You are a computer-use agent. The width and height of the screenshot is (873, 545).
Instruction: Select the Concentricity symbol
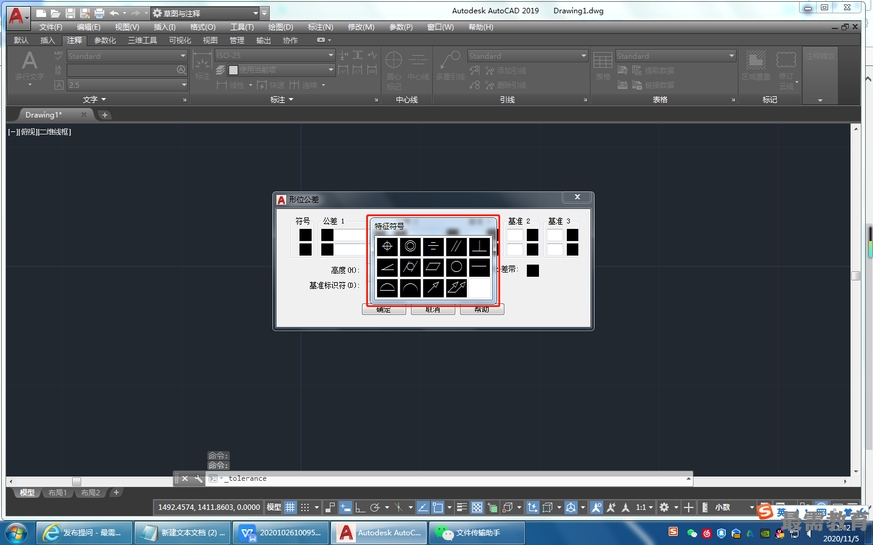[x=410, y=246]
